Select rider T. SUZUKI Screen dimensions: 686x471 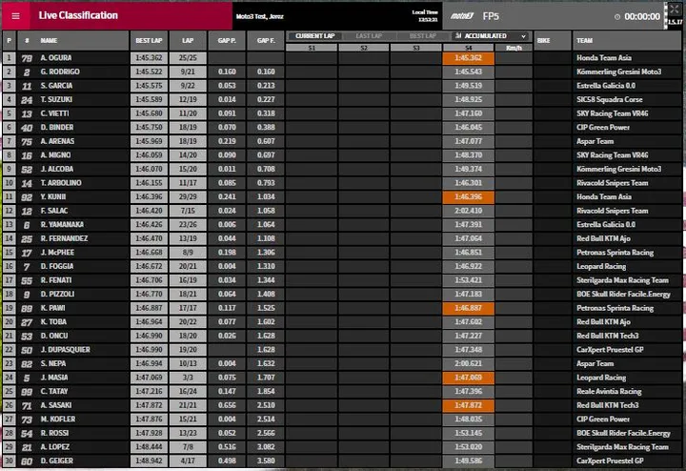tap(56, 100)
